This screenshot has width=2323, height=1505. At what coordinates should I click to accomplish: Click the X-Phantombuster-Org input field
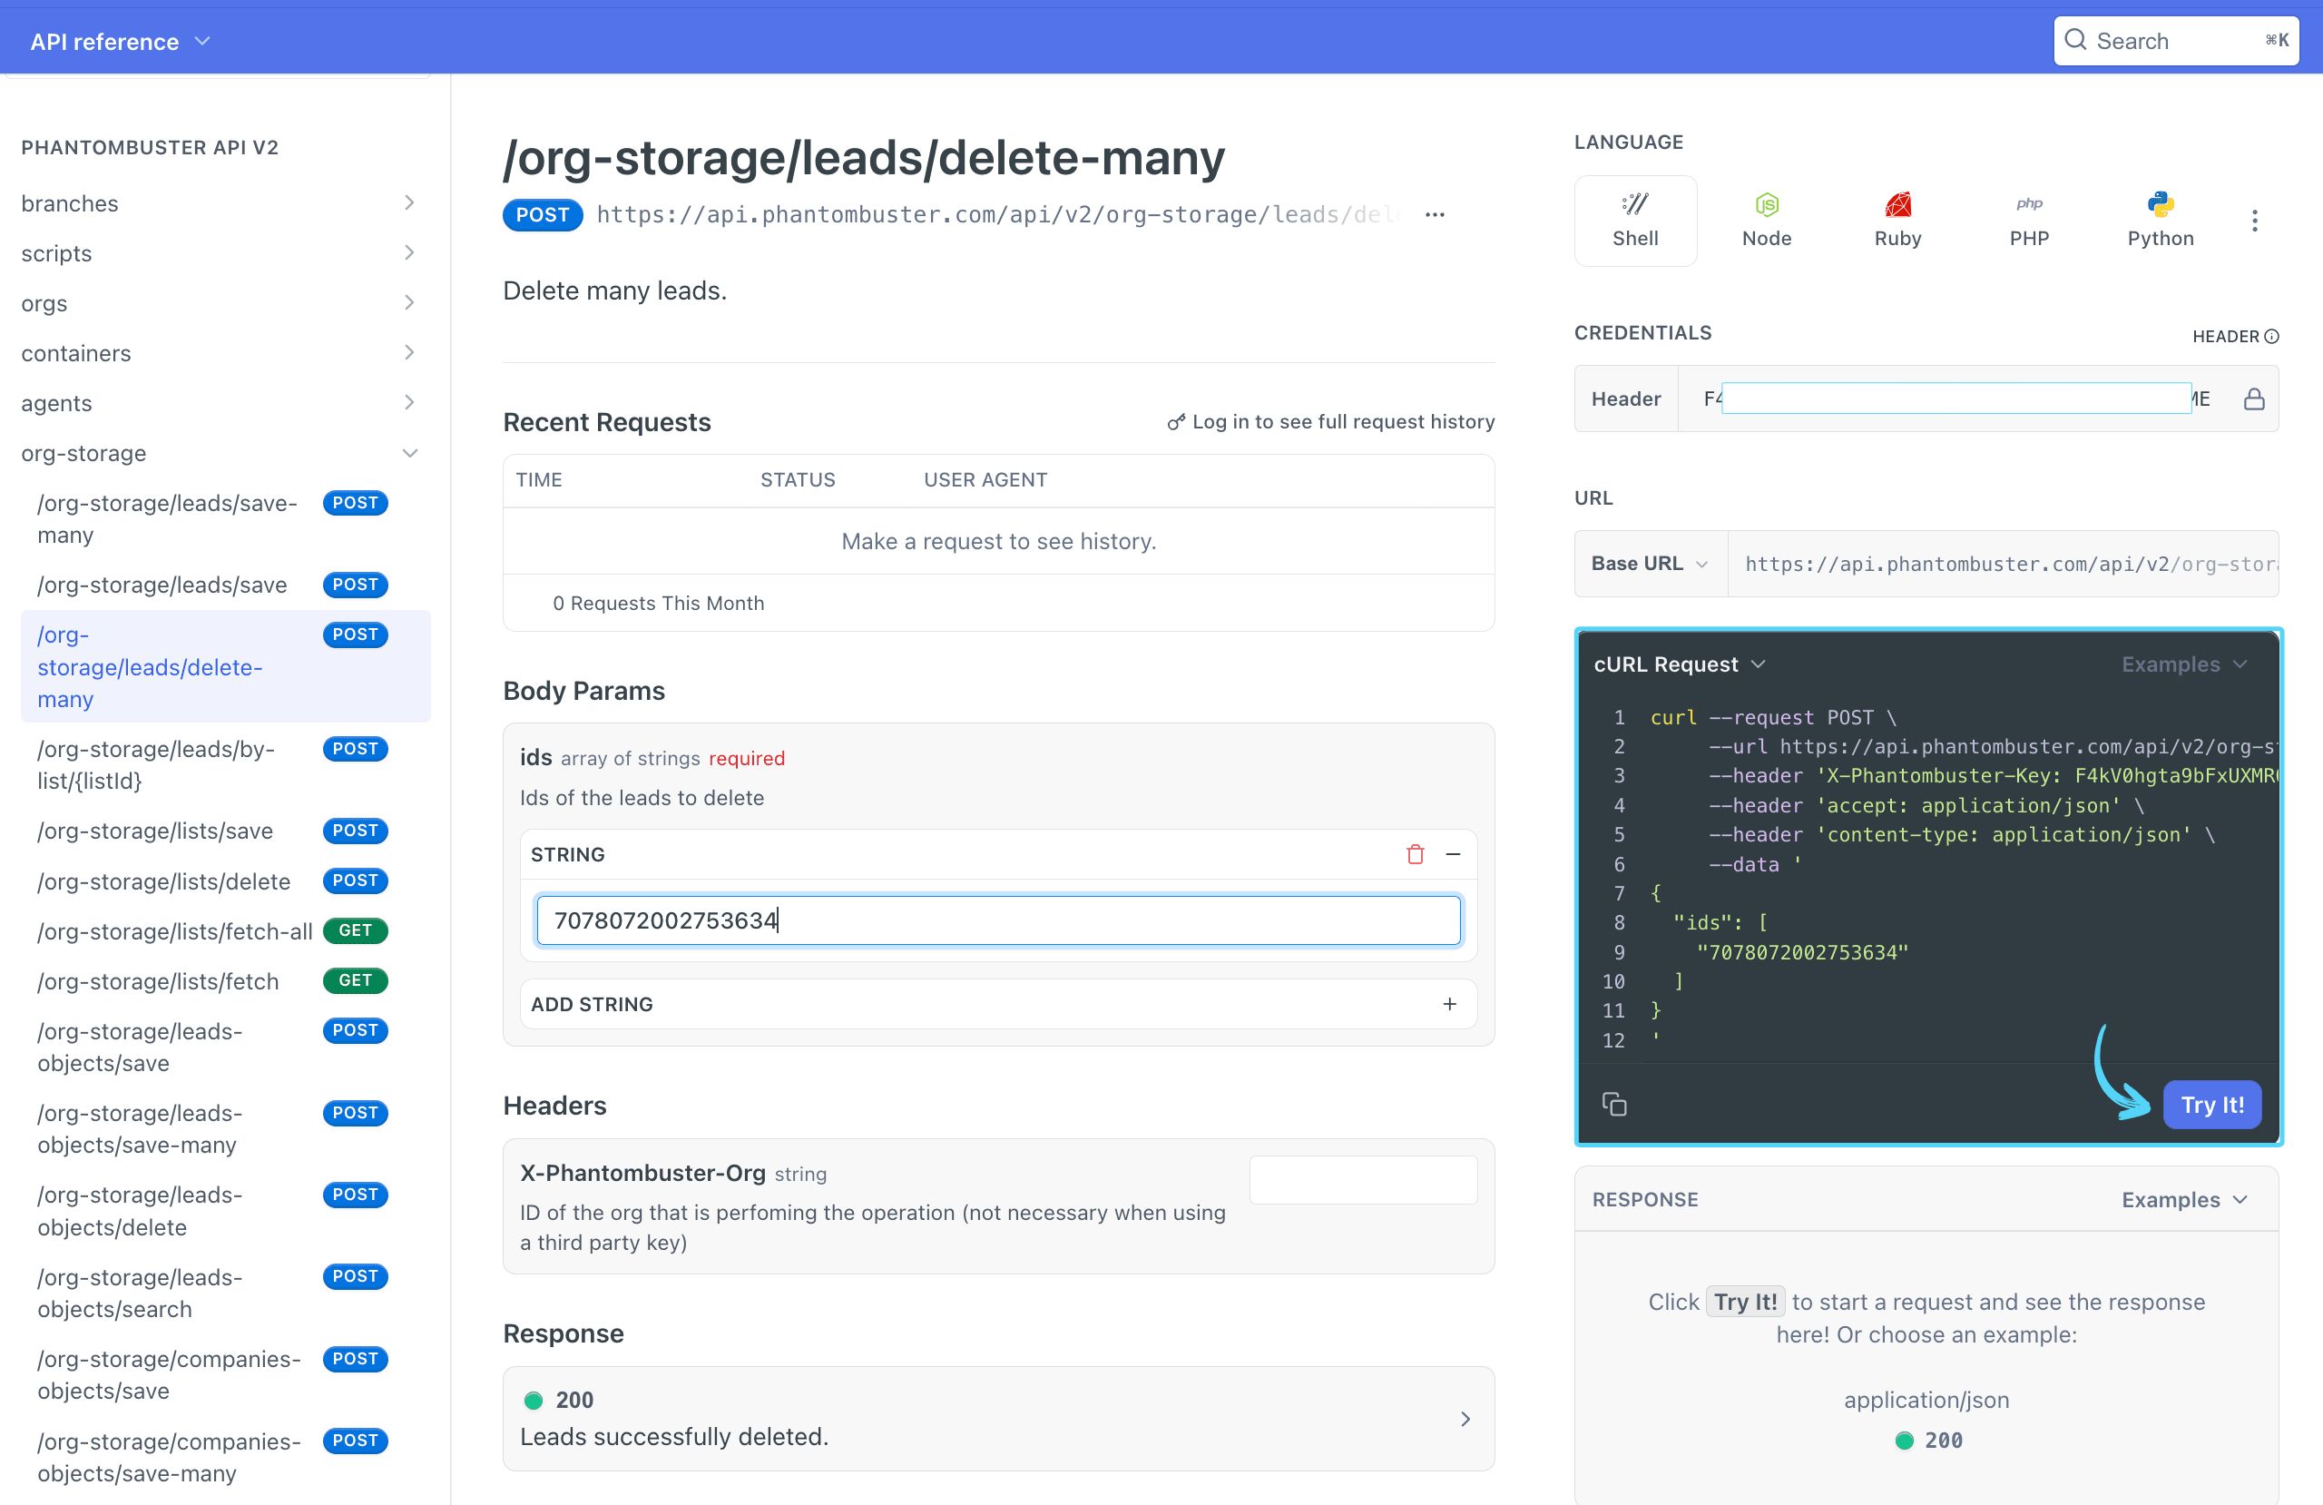pos(1363,1180)
